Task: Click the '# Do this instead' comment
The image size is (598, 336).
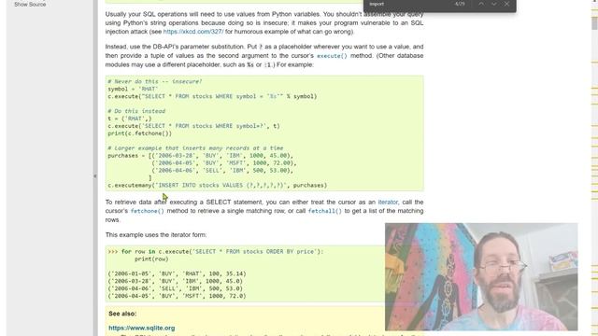Action: coord(136,111)
